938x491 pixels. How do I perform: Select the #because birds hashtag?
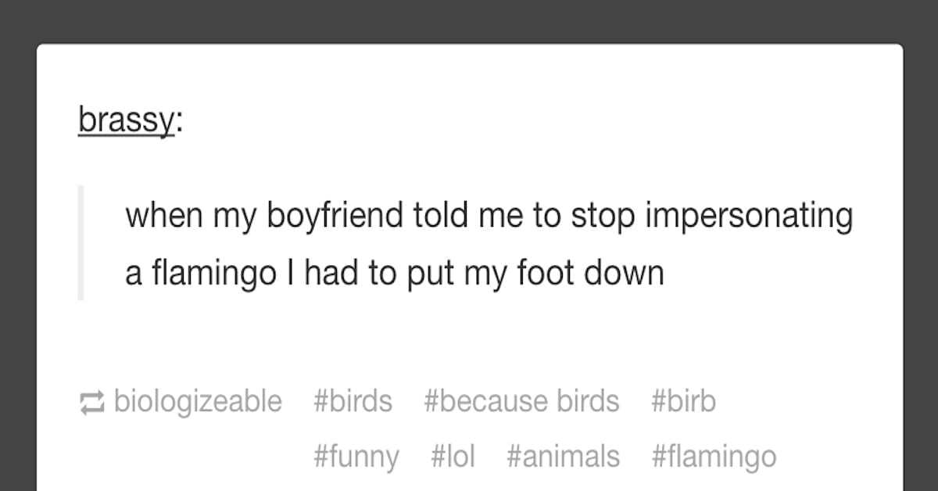(521, 401)
